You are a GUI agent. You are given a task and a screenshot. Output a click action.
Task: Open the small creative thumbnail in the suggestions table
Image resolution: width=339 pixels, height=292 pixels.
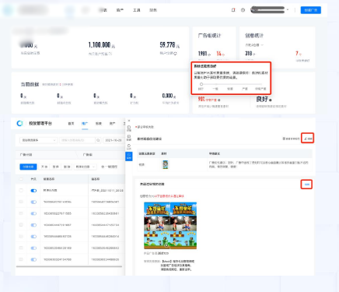click(x=165, y=164)
